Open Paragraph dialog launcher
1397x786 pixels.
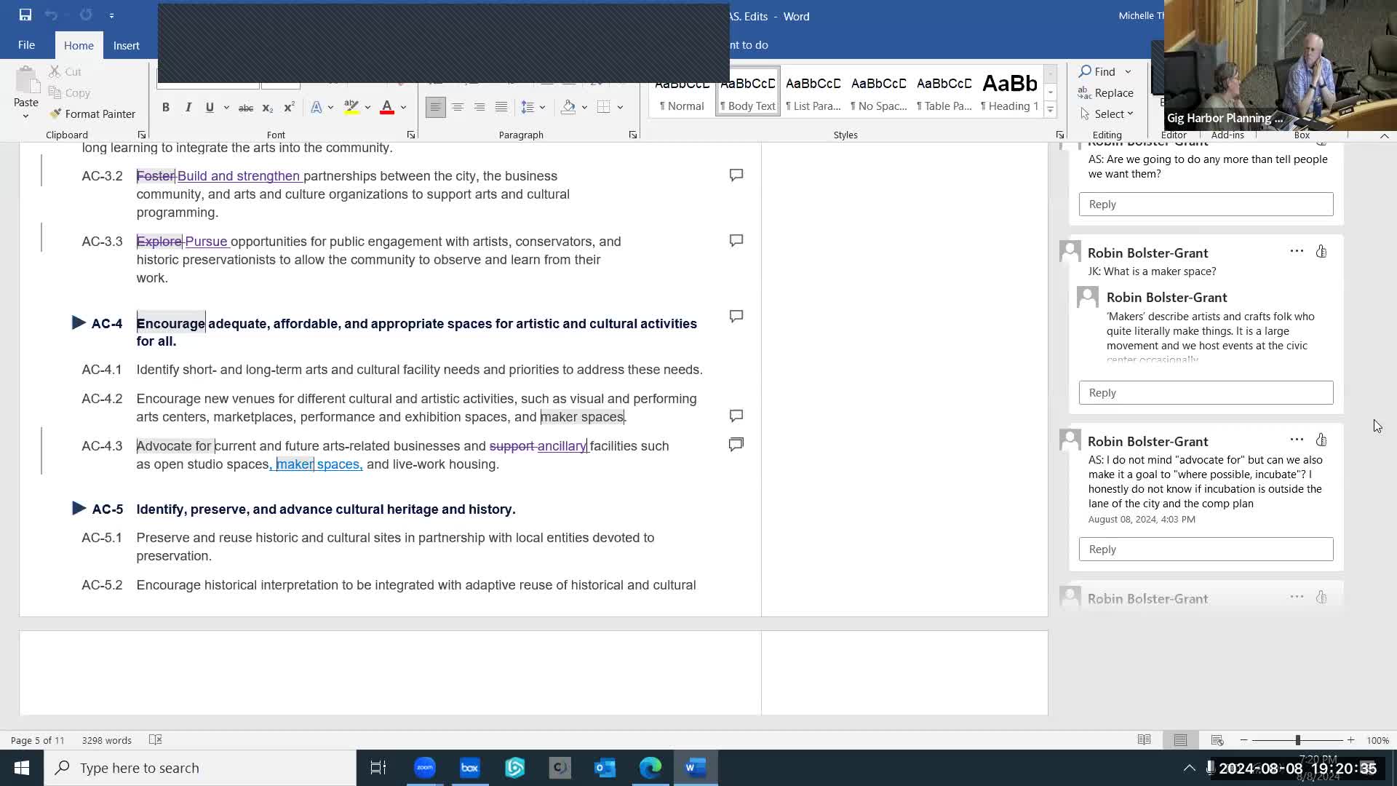633,135
